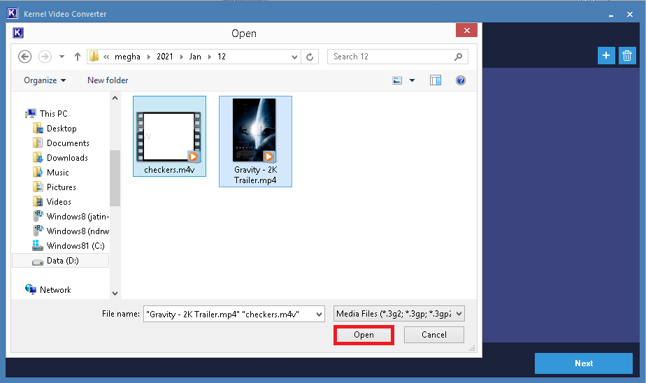The width and height of the screenshot is (646, 383).
Task: Click the back arrow in Open dialog
Action: click(24, 57)
